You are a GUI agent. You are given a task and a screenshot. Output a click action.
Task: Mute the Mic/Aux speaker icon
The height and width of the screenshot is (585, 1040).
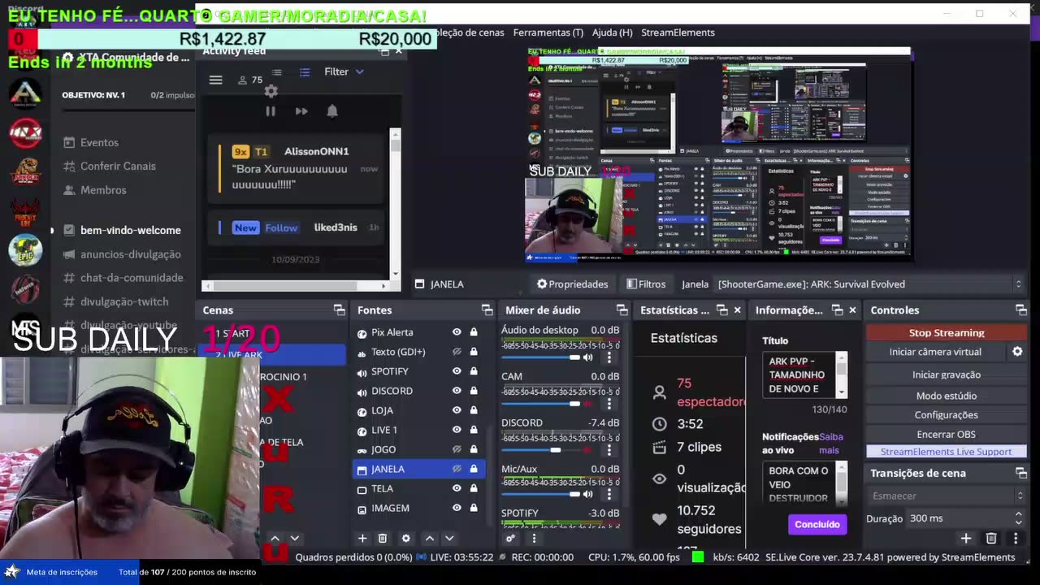point(587,494)
